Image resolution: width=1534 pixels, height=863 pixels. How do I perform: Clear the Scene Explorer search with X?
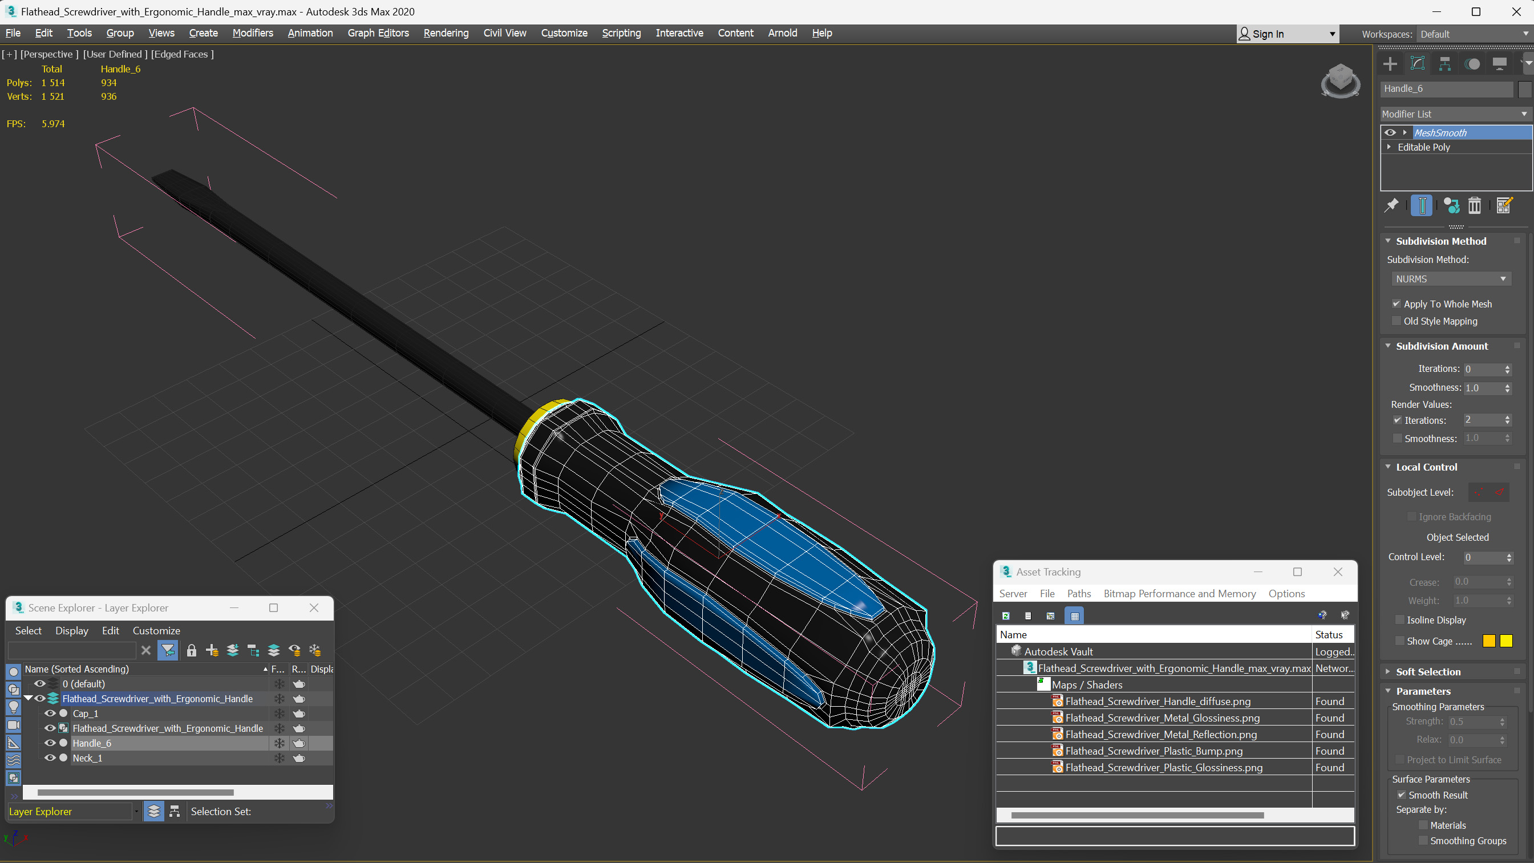[x=146, y=650]
